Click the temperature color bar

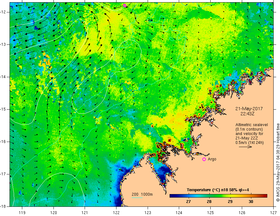[218, 196]
